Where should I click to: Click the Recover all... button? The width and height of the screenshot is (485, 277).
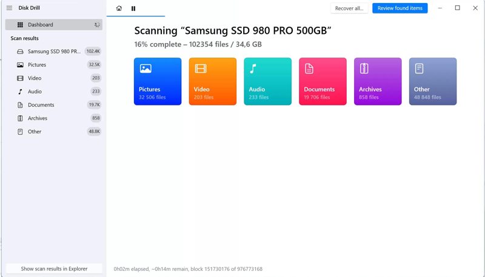tap(349, 8)
